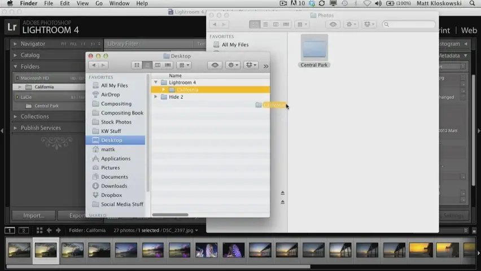481x271 pixels.
Task: Open Edit menu
Action: coord(65,3)
